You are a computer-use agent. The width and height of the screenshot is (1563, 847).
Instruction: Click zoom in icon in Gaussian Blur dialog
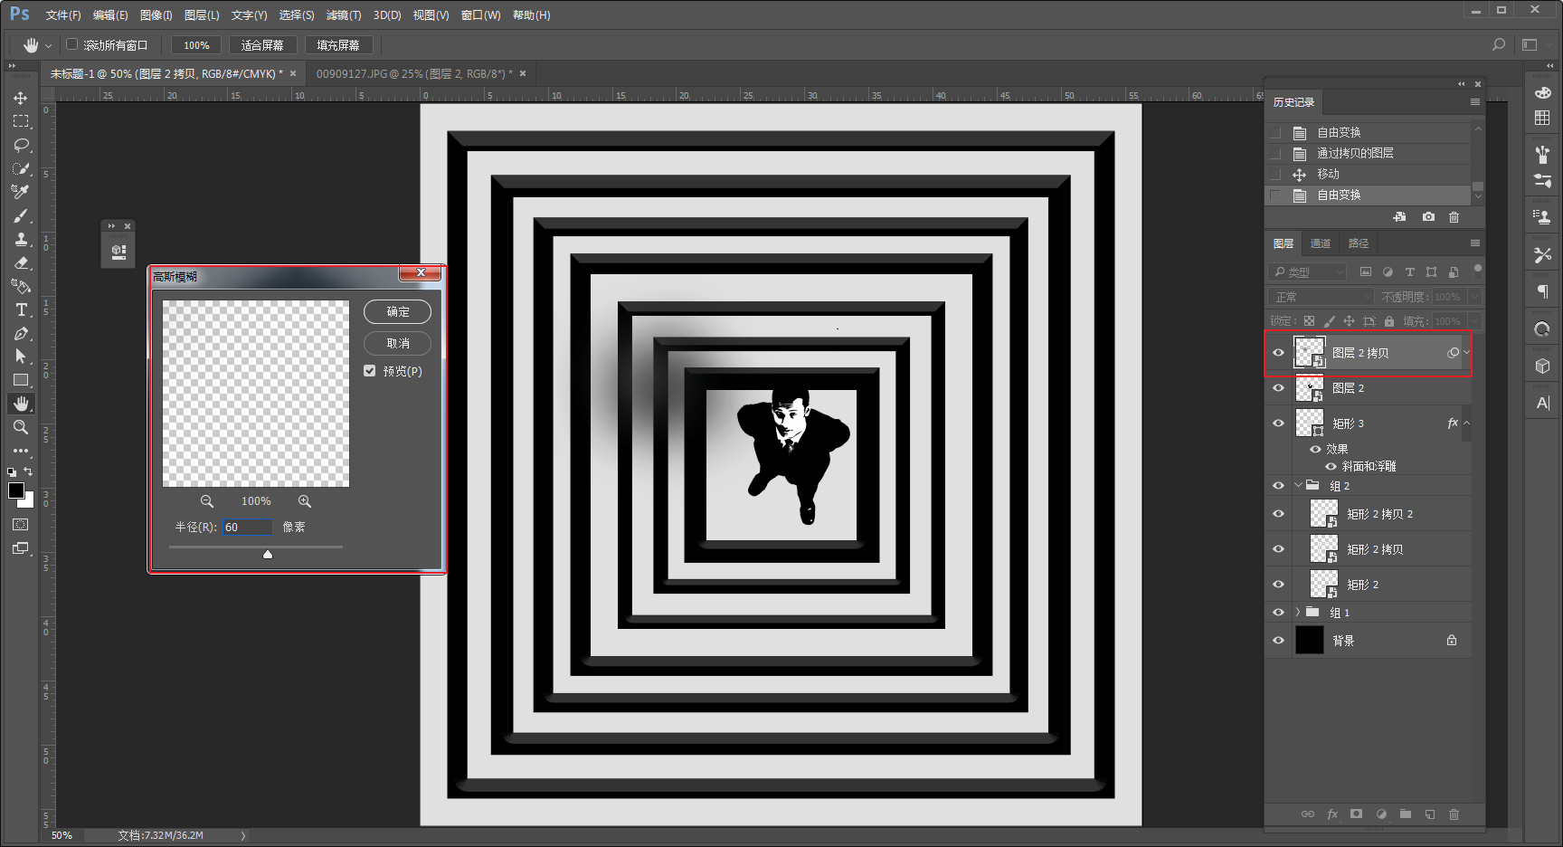[305, 501]
